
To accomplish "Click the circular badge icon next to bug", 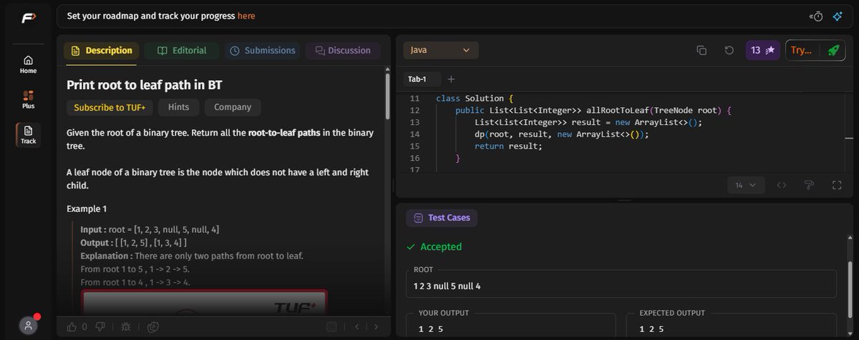I will tap(152, 326).
